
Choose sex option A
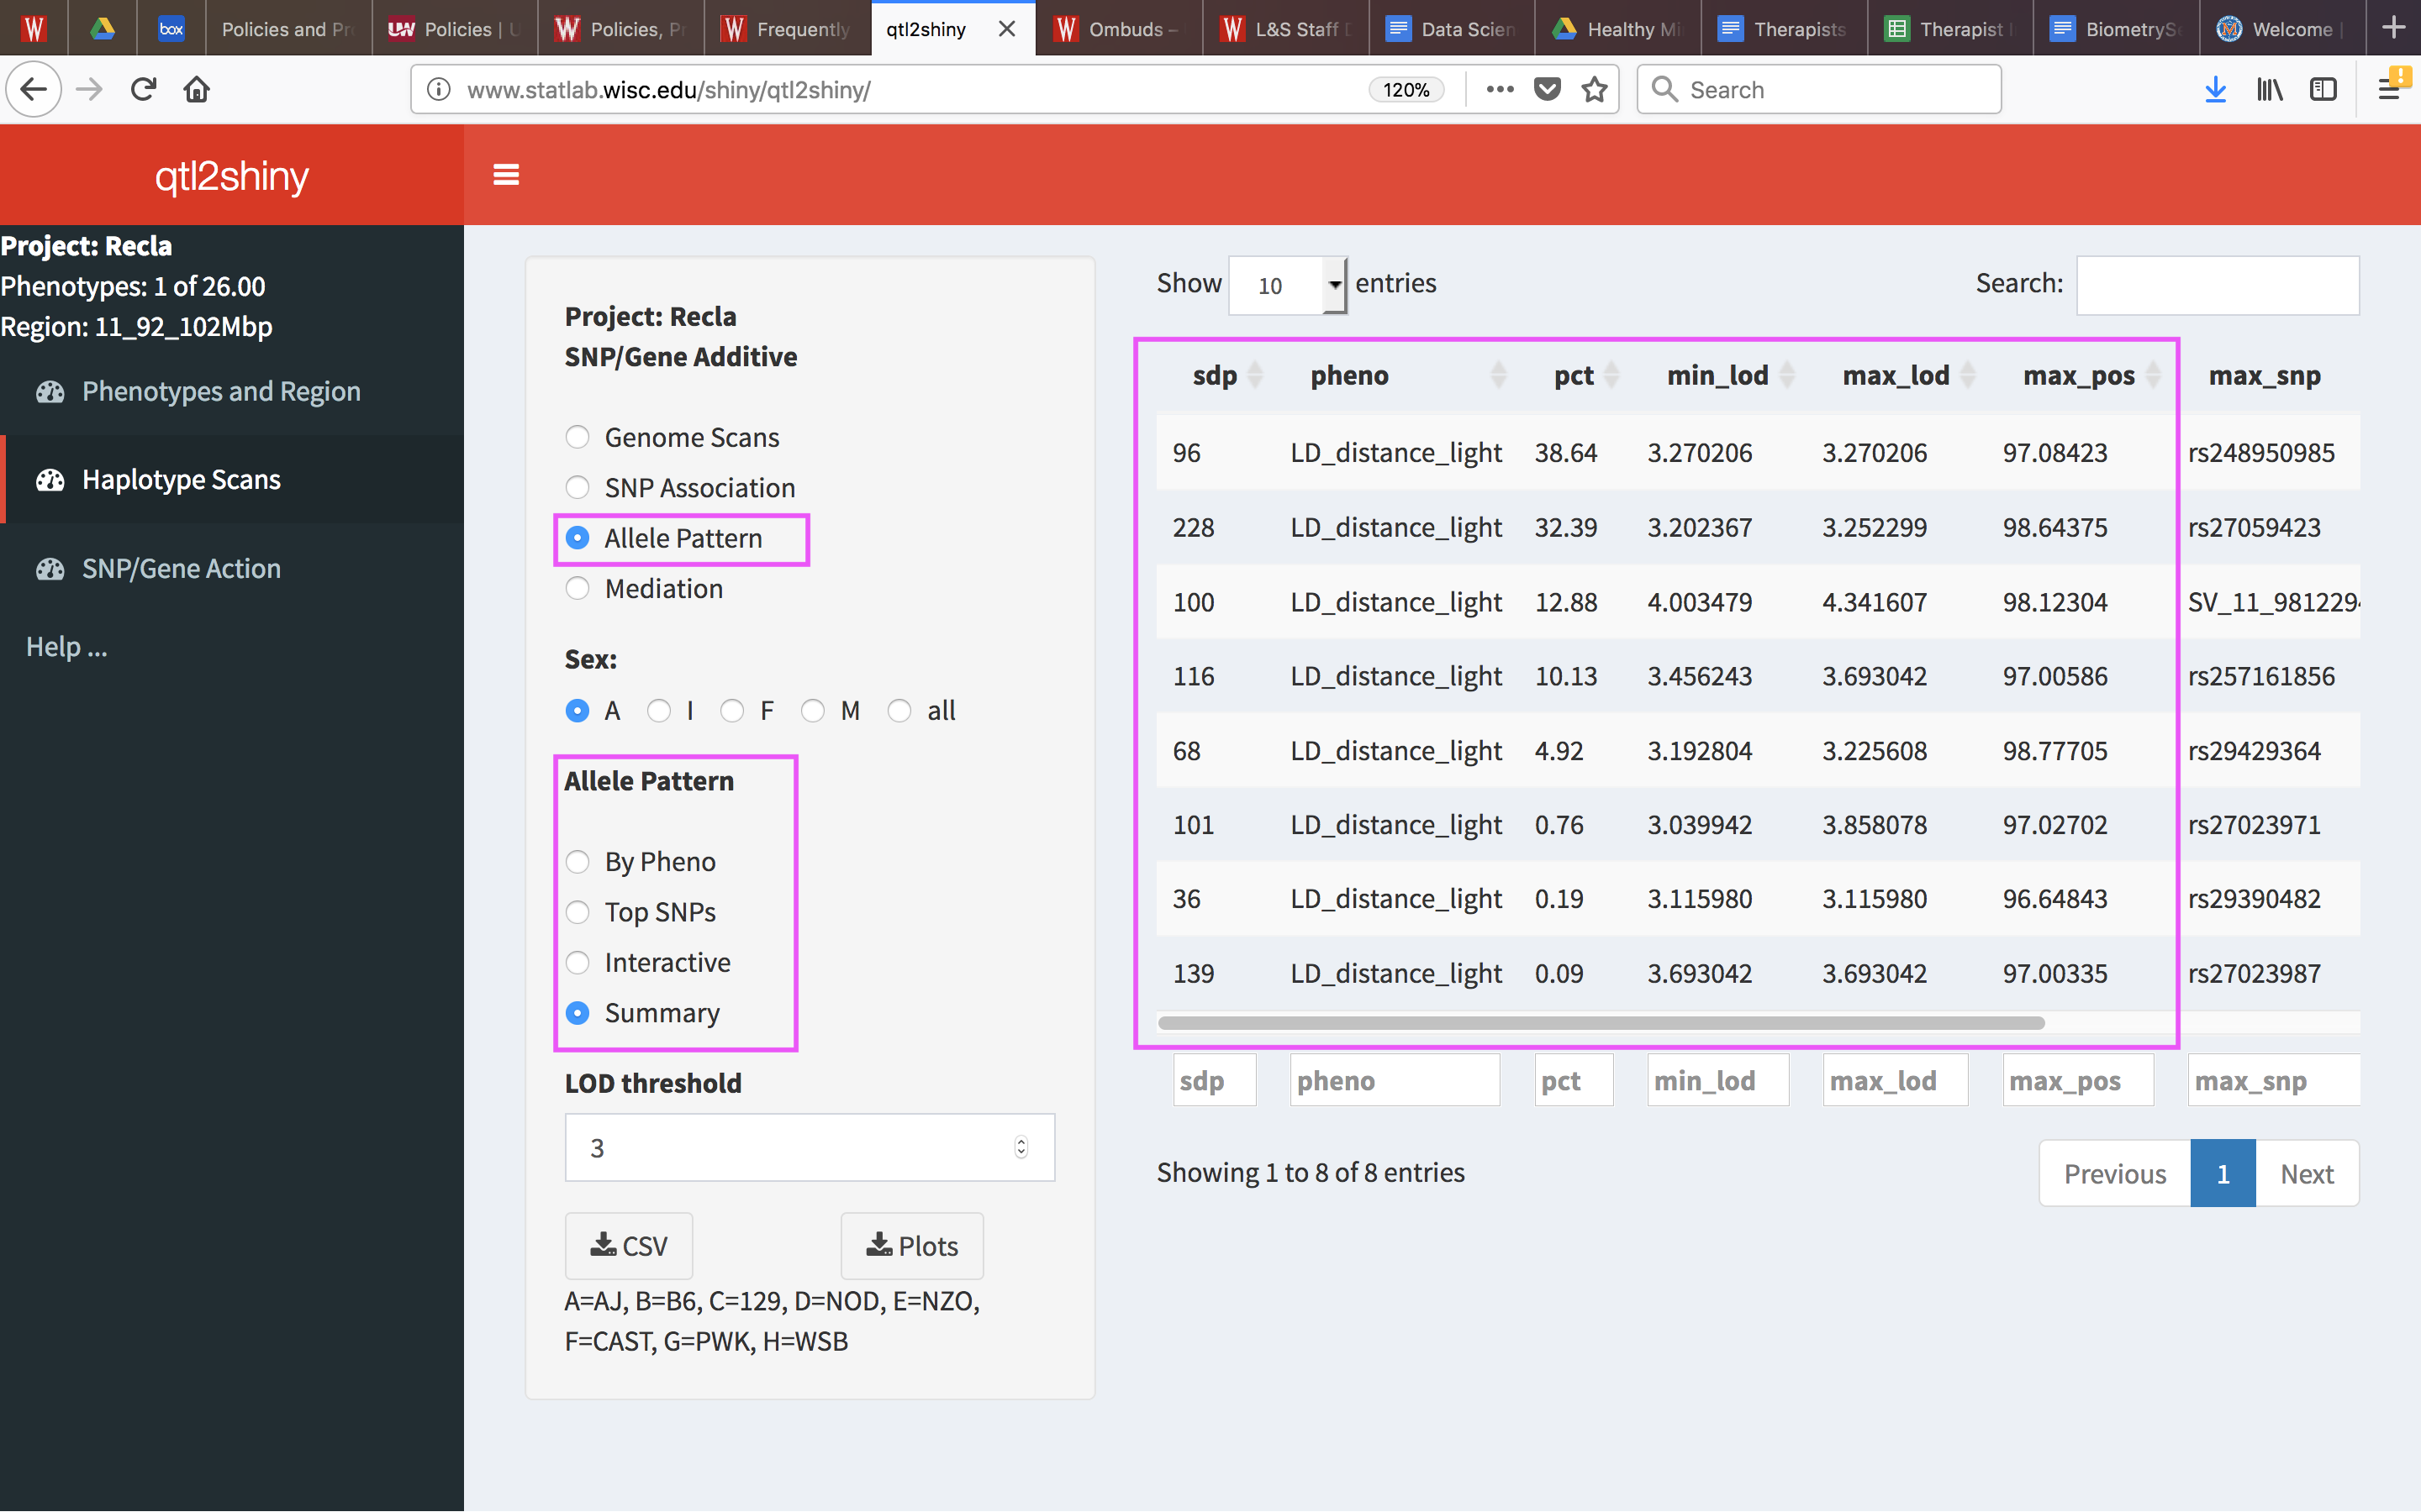[x=578, y=710]
